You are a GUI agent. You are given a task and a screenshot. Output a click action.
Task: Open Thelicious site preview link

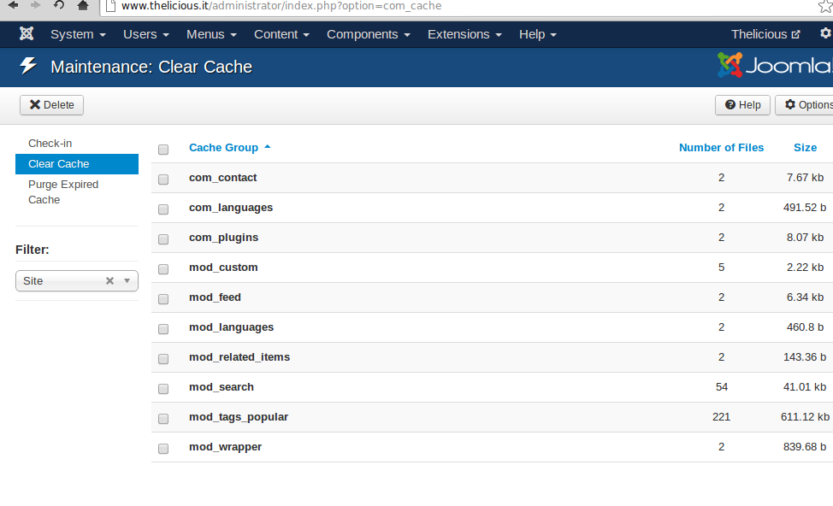point(765,34)
